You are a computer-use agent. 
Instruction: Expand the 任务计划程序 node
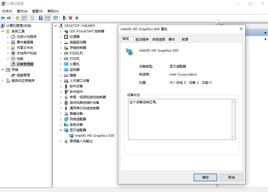click(x=8, y=37)
